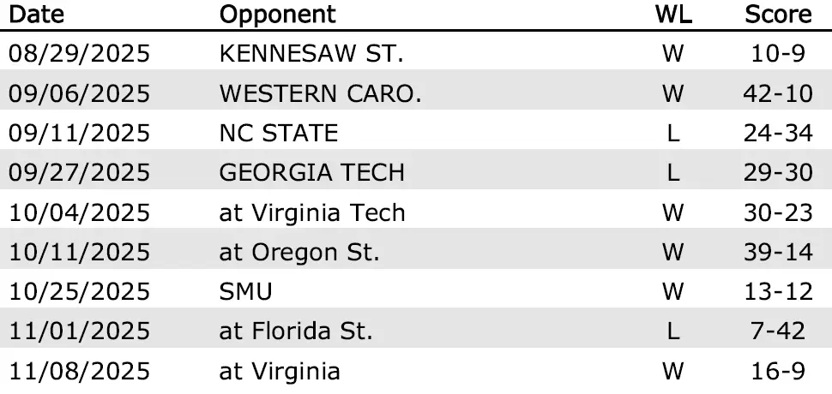Select the 08/29/2025 date cell
Image resolution: width=832 pixels, height=394 pixels.
click(79, 54)
